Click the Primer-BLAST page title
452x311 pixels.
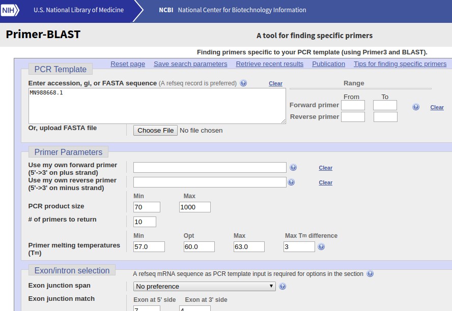43,35
